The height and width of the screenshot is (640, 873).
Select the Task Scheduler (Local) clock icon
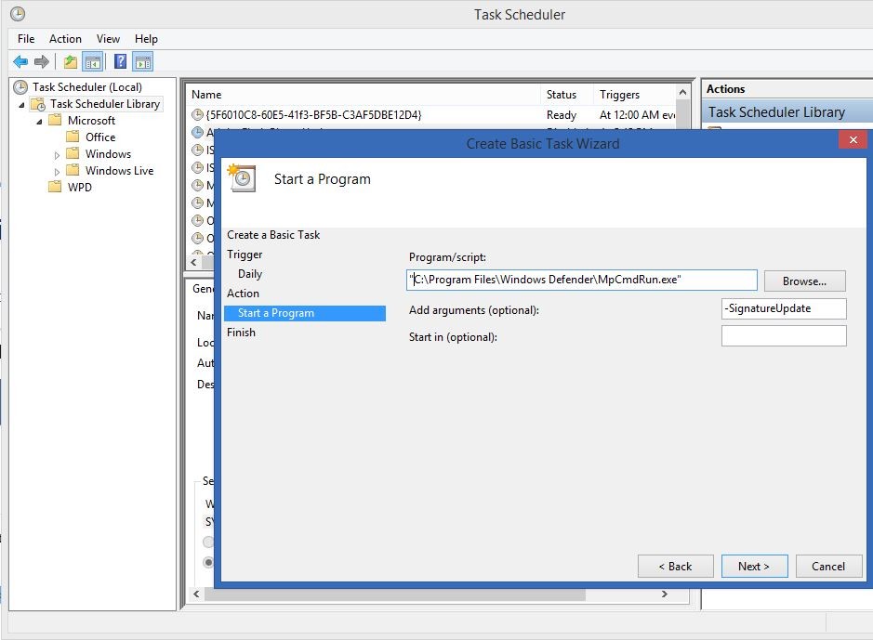20,87
